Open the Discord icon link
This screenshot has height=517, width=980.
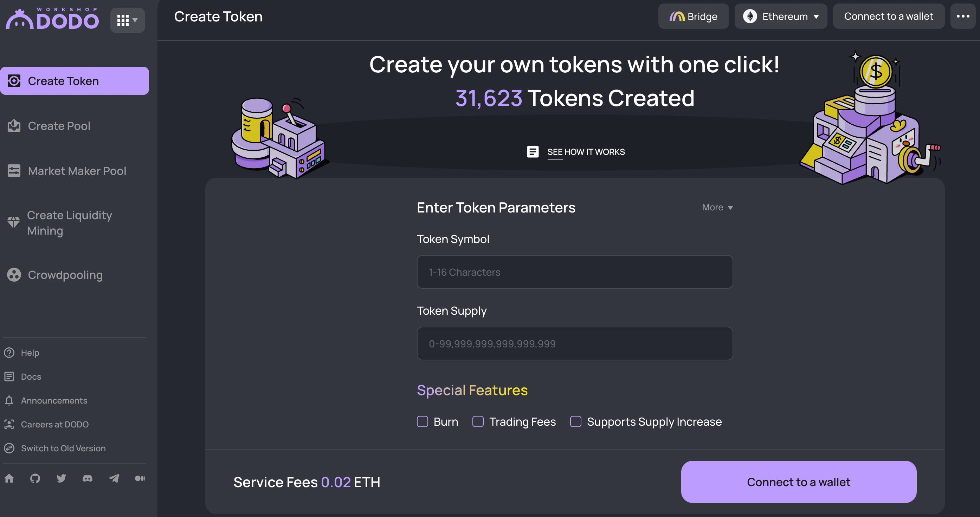pyautogui.click(x=88, y=478)
